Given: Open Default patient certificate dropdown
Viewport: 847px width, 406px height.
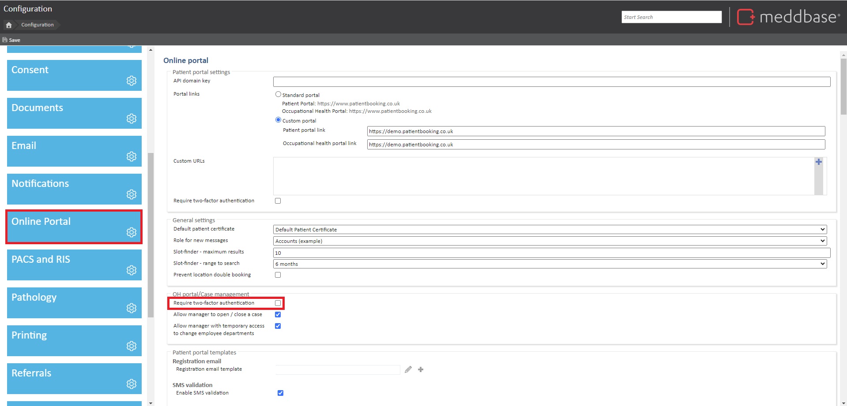Looking at the screenshot, I should pos(550,230).
